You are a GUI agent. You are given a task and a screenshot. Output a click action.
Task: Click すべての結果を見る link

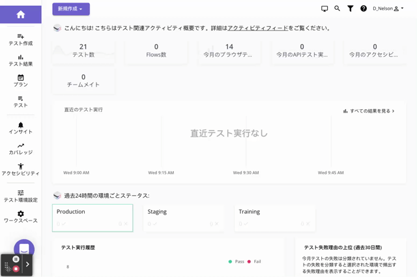[x=369, y=111]
